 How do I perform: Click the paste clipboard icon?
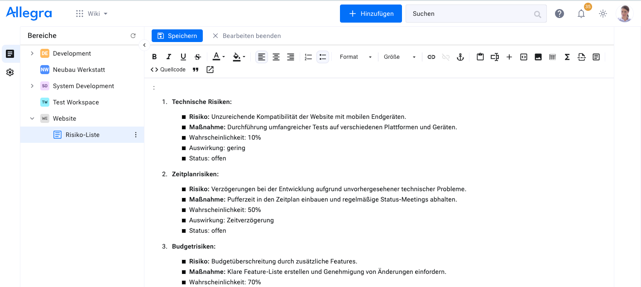point(480,57)
